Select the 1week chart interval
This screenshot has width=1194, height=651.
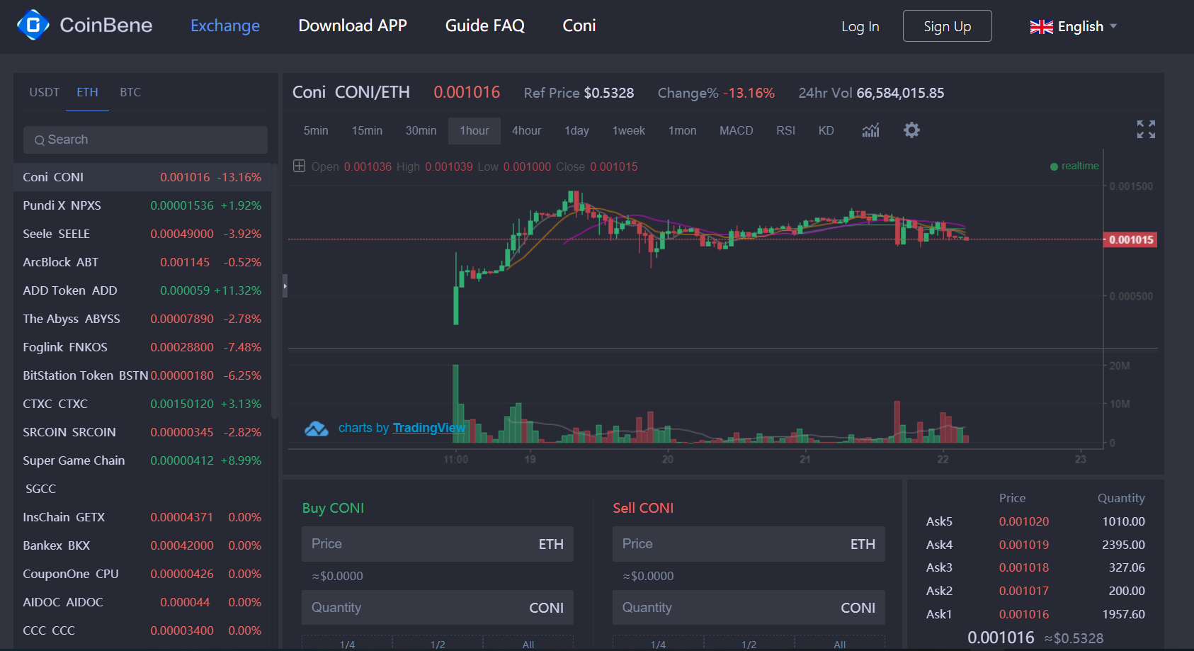click(629, 131)
